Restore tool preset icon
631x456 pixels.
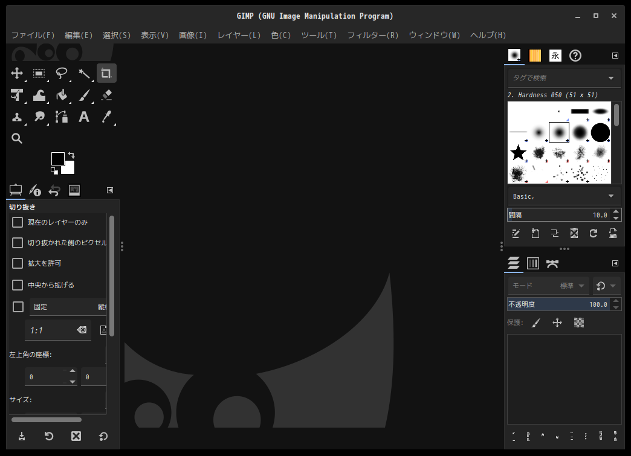pyautogui.click(x=49, y=436)
